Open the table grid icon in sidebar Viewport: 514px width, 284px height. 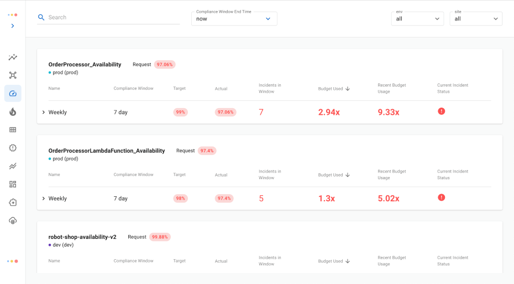pos(13,130)
